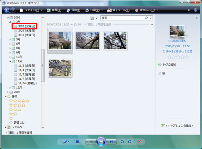
Task: Select 11/3 (金曜日) date entry
Action: pos(24,66)
